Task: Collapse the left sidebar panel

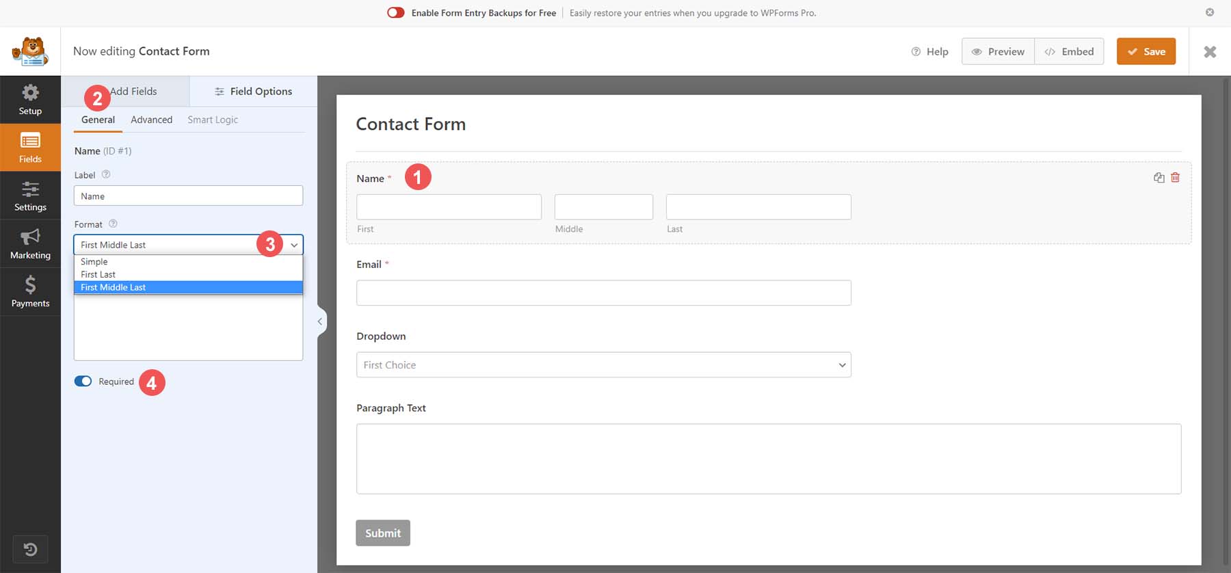Action: tap(319, 321)
